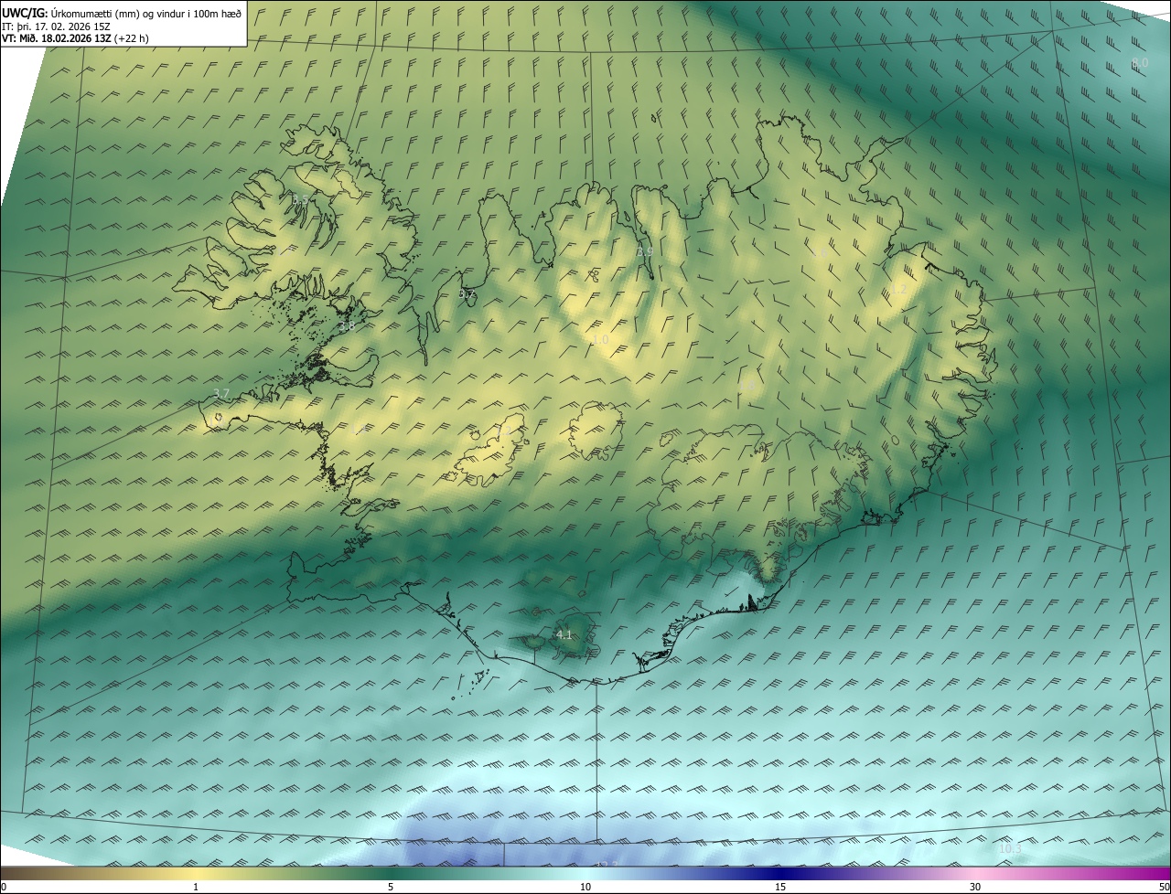
Task: Click the 3.5 value over the Westfjords
Action: tap(300, 199)
